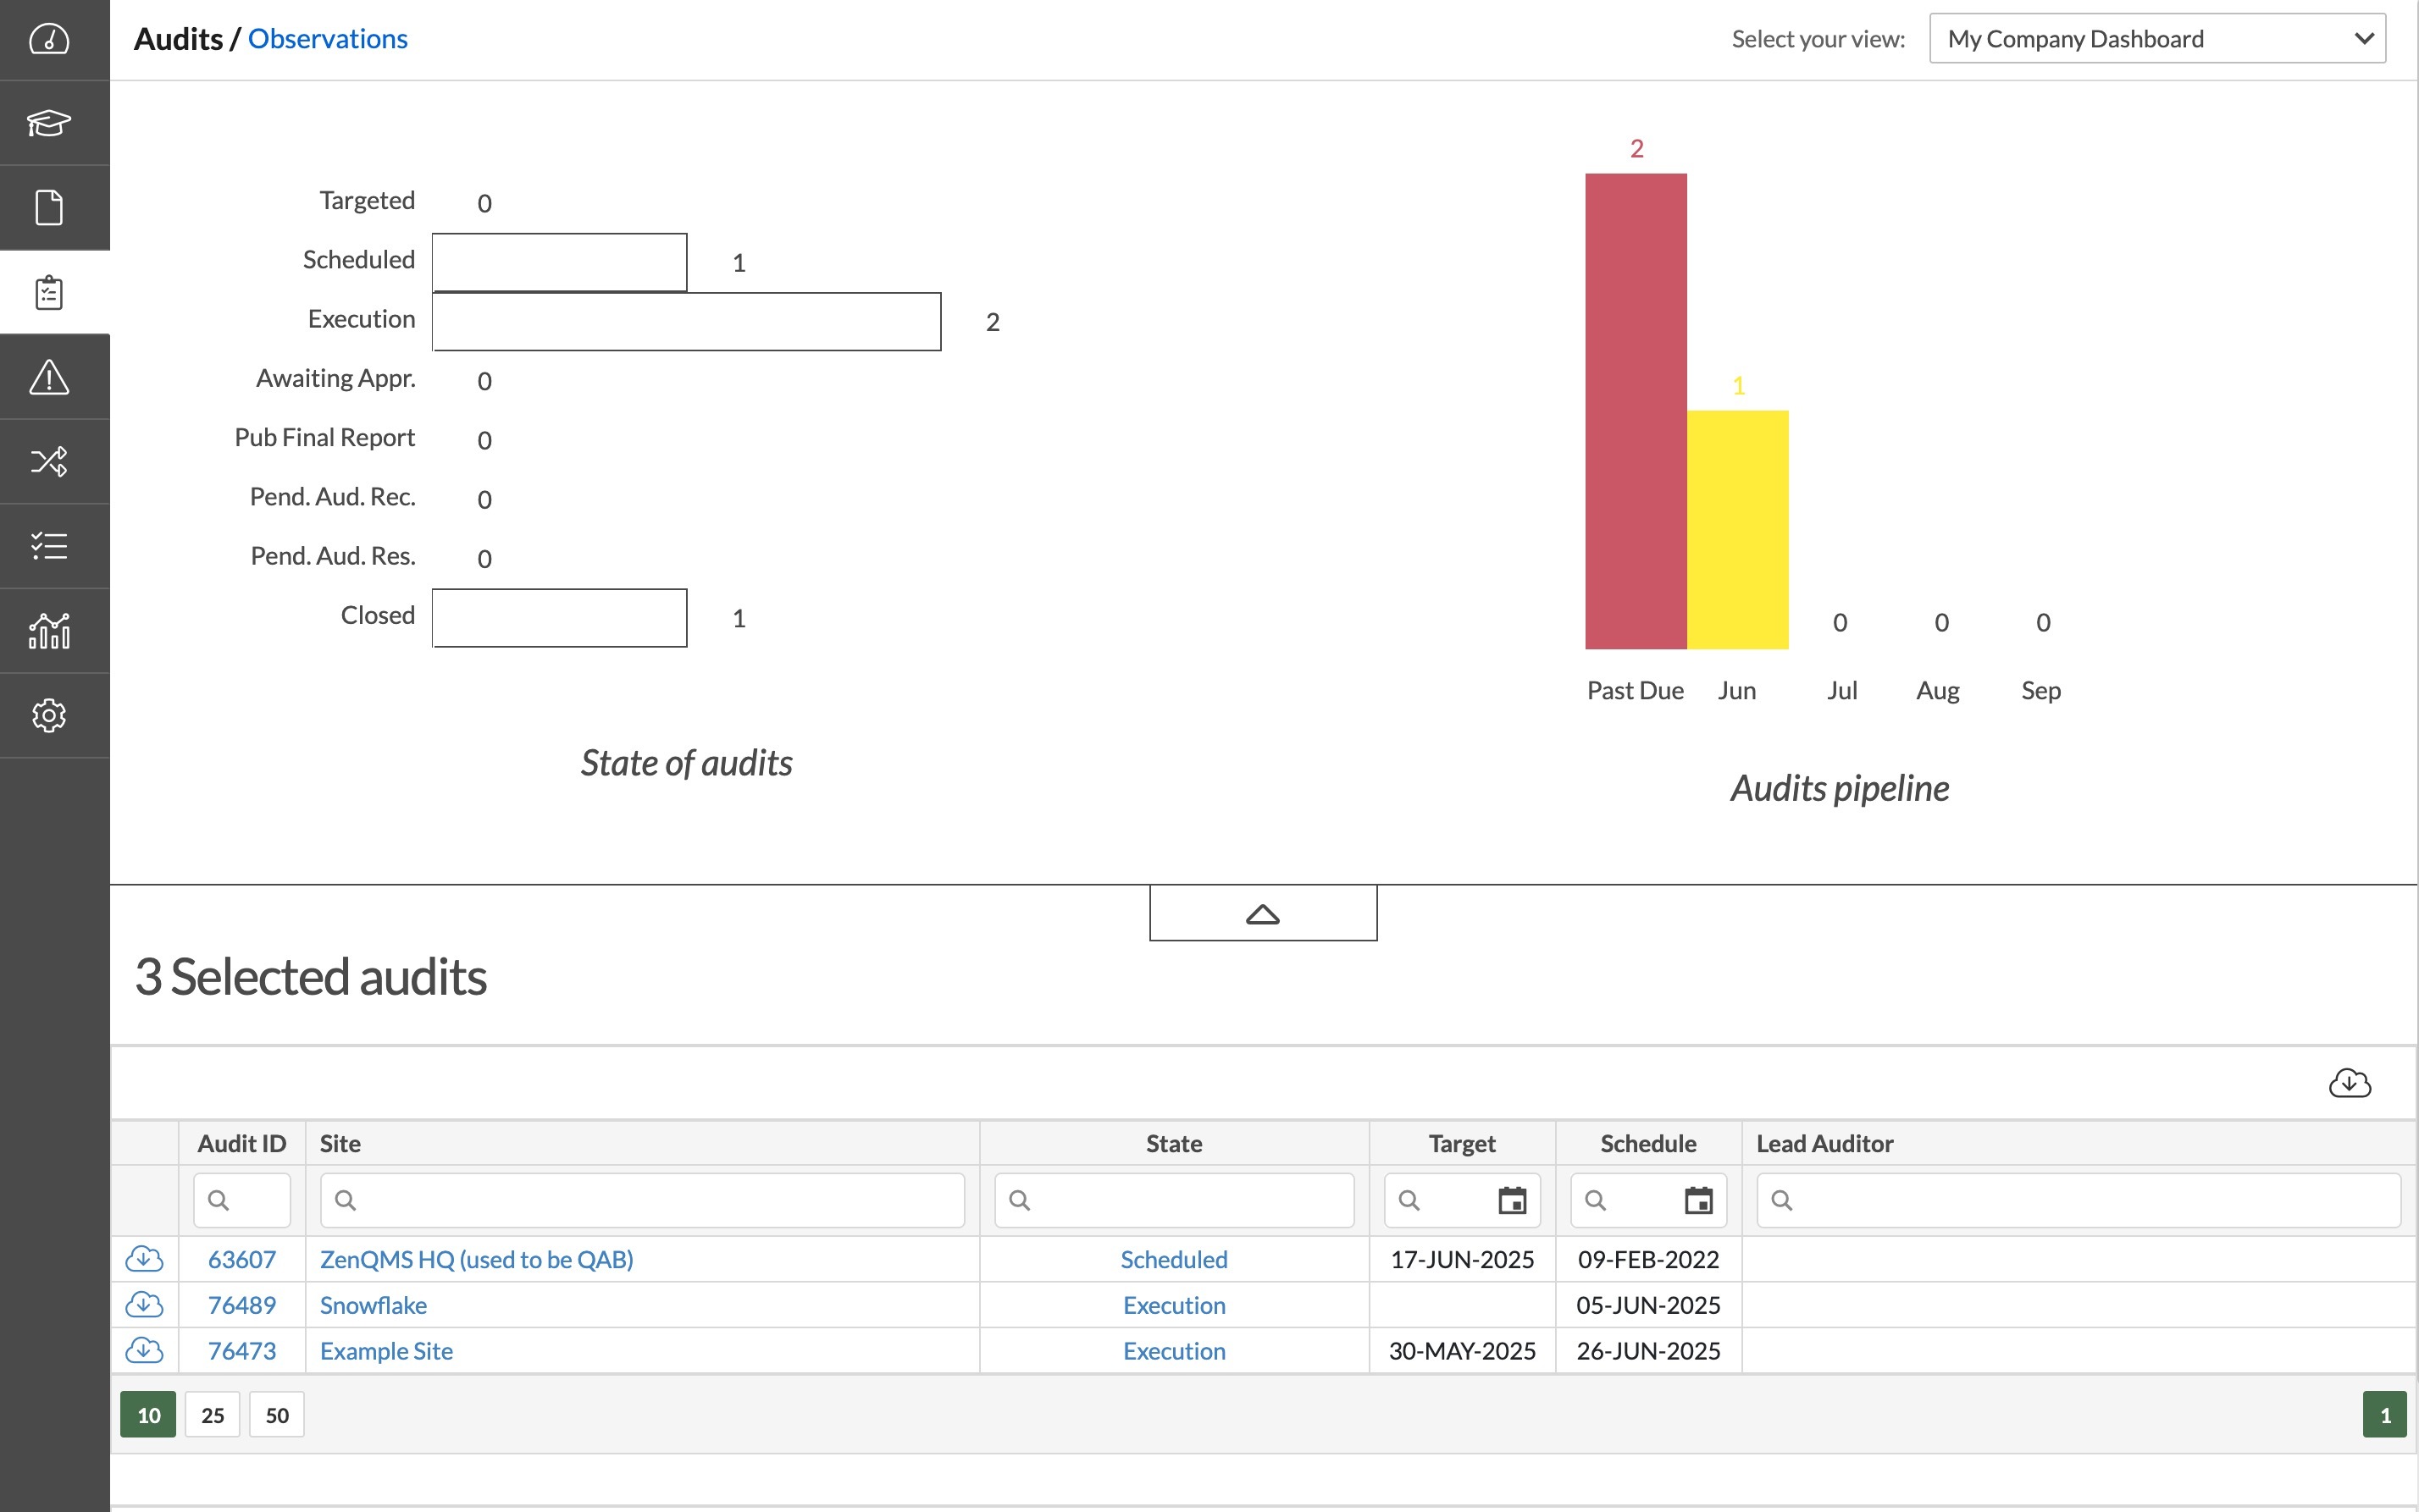
Task: Download audit 63607 via its cloud icon
Action: (145, 1259)
